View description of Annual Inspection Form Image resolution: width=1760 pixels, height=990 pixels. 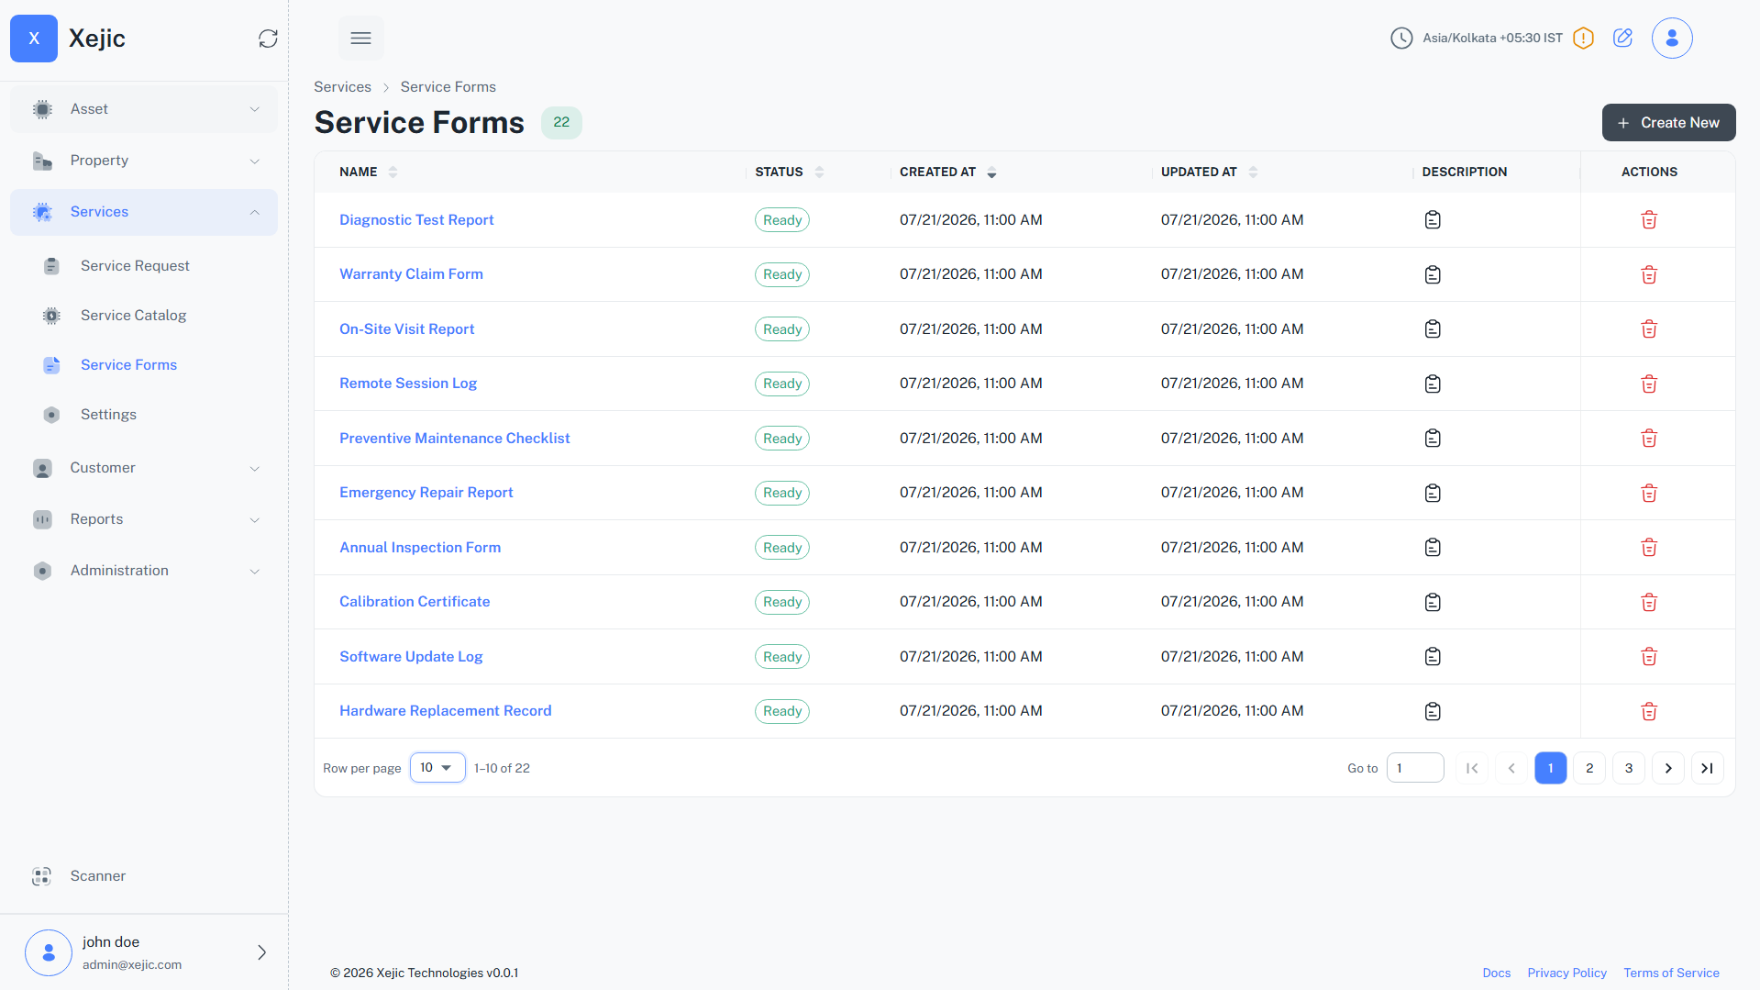[1433, 548]
